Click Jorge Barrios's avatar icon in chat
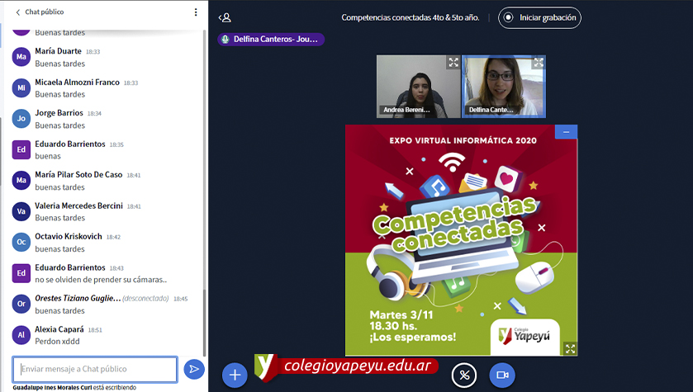Image resolution: width=693 pixels, height=392 pixels. coord(21,119)
